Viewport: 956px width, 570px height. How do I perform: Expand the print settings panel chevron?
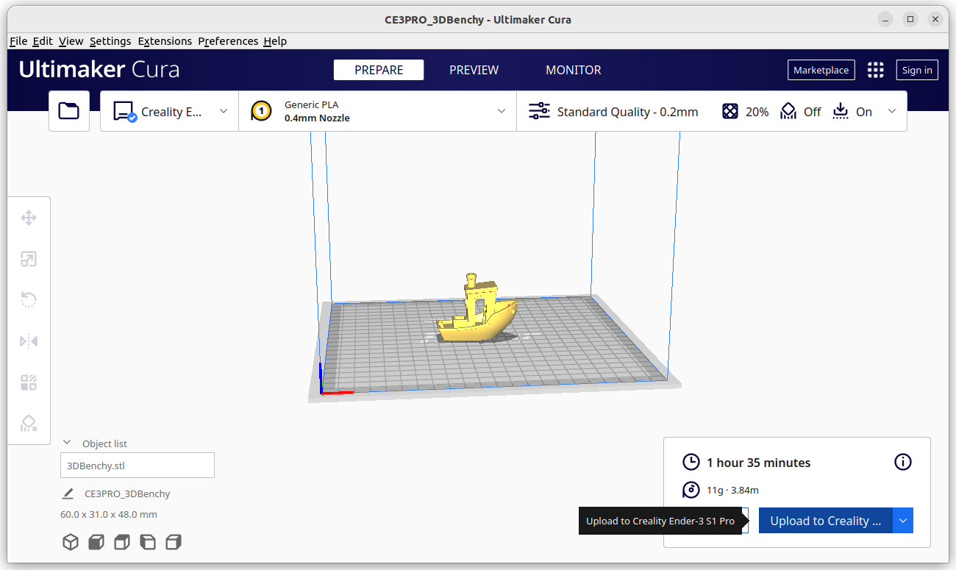pyautogui.click(x=892, y=111)
